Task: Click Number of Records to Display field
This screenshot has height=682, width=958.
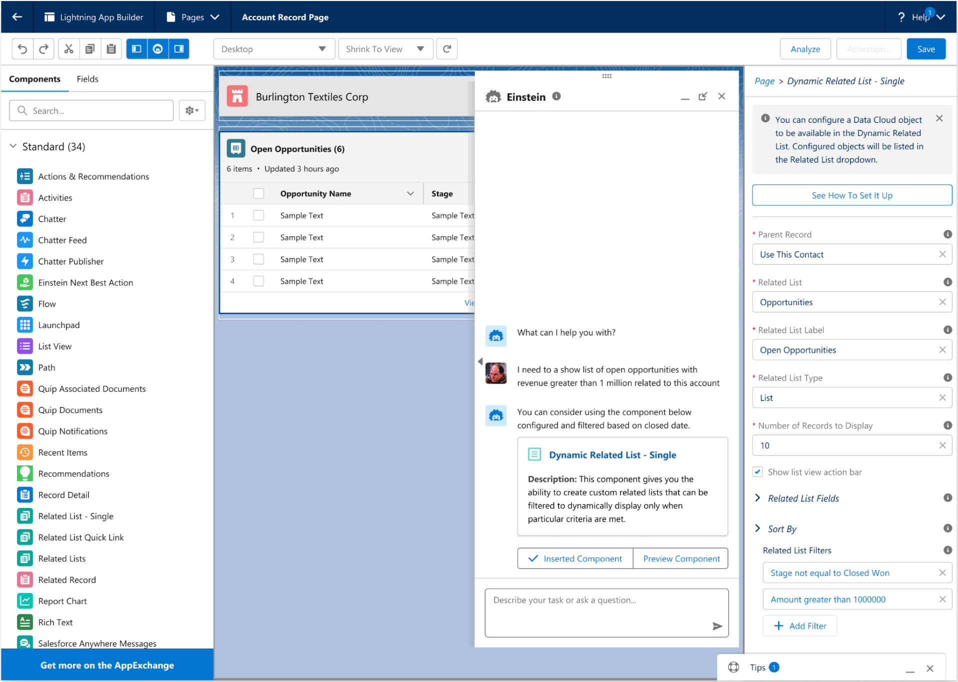Action: (x=852, y=445)
